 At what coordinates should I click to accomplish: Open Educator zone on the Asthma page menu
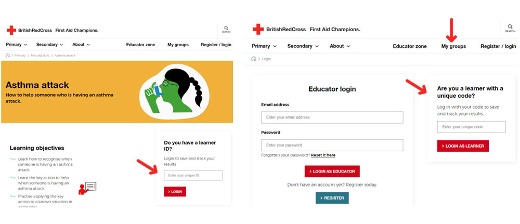tap(140, 44)
